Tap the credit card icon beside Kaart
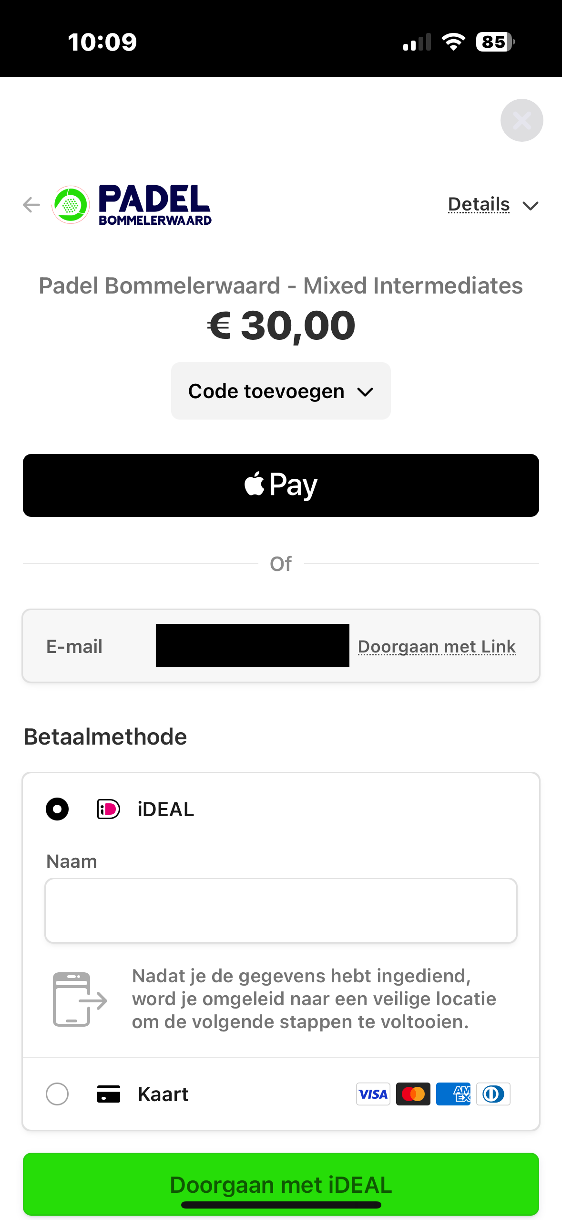Screen dimensions: 562x1220 click(x=109, y=1094)
